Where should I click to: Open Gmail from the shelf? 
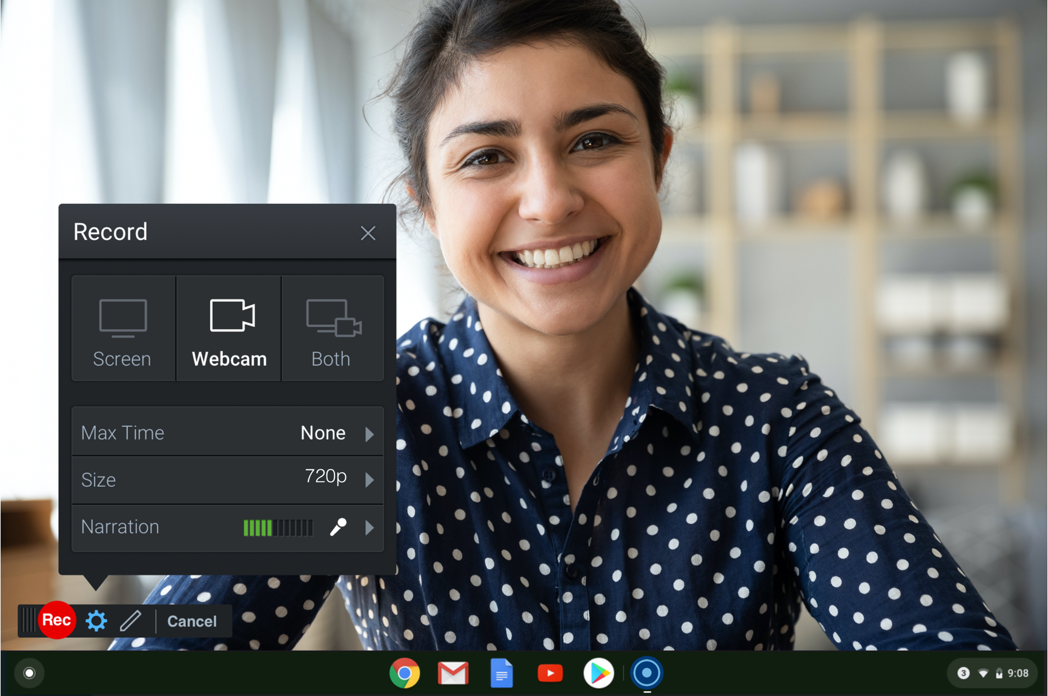tap(453, 672)
